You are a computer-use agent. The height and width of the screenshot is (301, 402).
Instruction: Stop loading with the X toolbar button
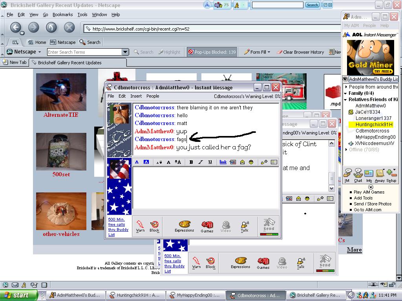point(69,27)
